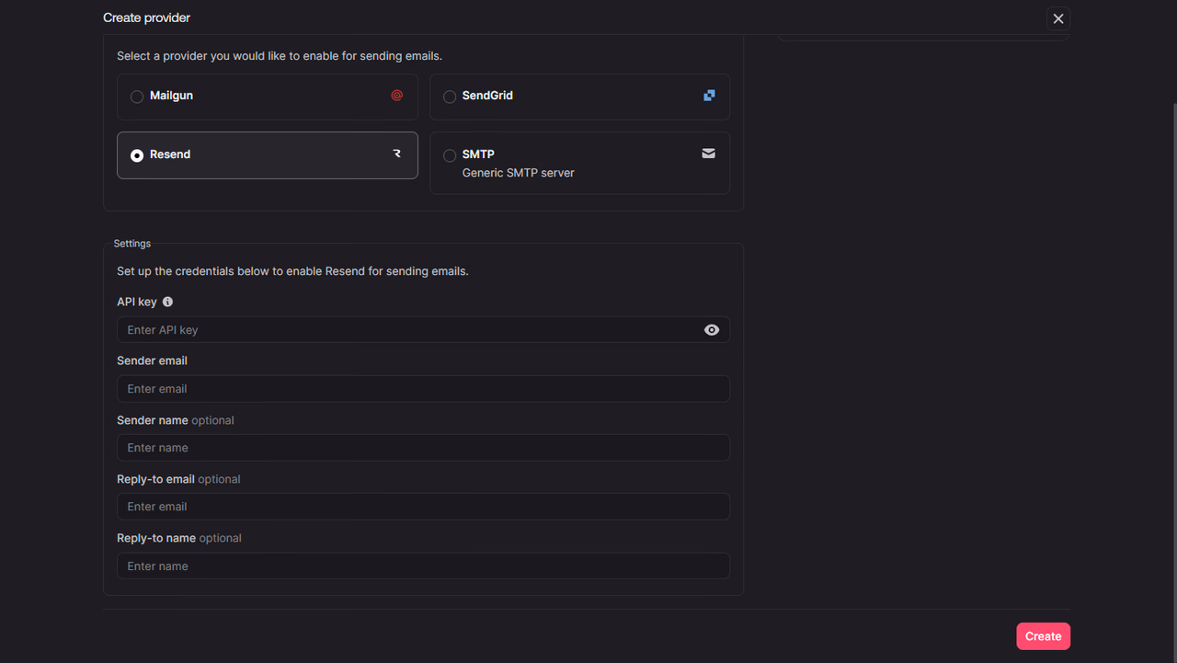Click the Reply-to name optional label
Screen dimensions: 1177x663
pyautogui.click(x=179, y=538)
